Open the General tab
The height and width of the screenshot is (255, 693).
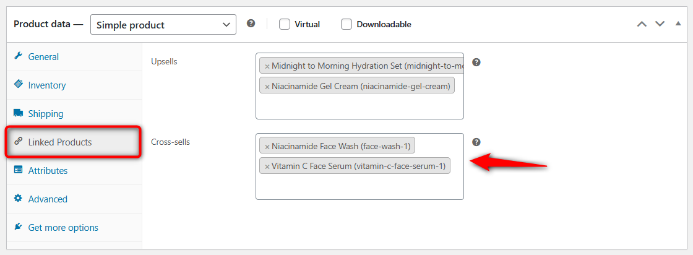coord(43,57)
